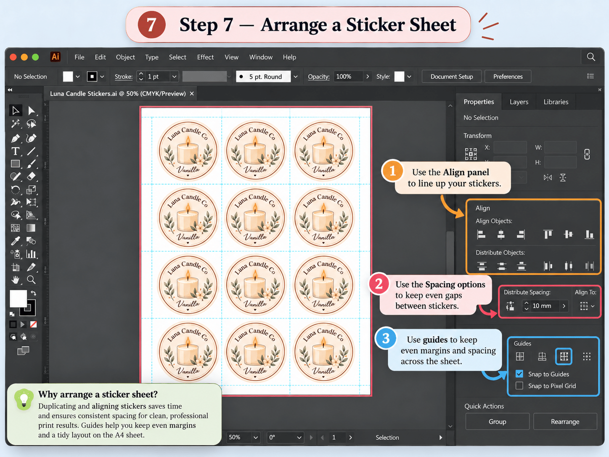Screen dimensions: 609x457
Task: Click the Document Setup button
Action: pyautogui.click(x=452, y=77)
